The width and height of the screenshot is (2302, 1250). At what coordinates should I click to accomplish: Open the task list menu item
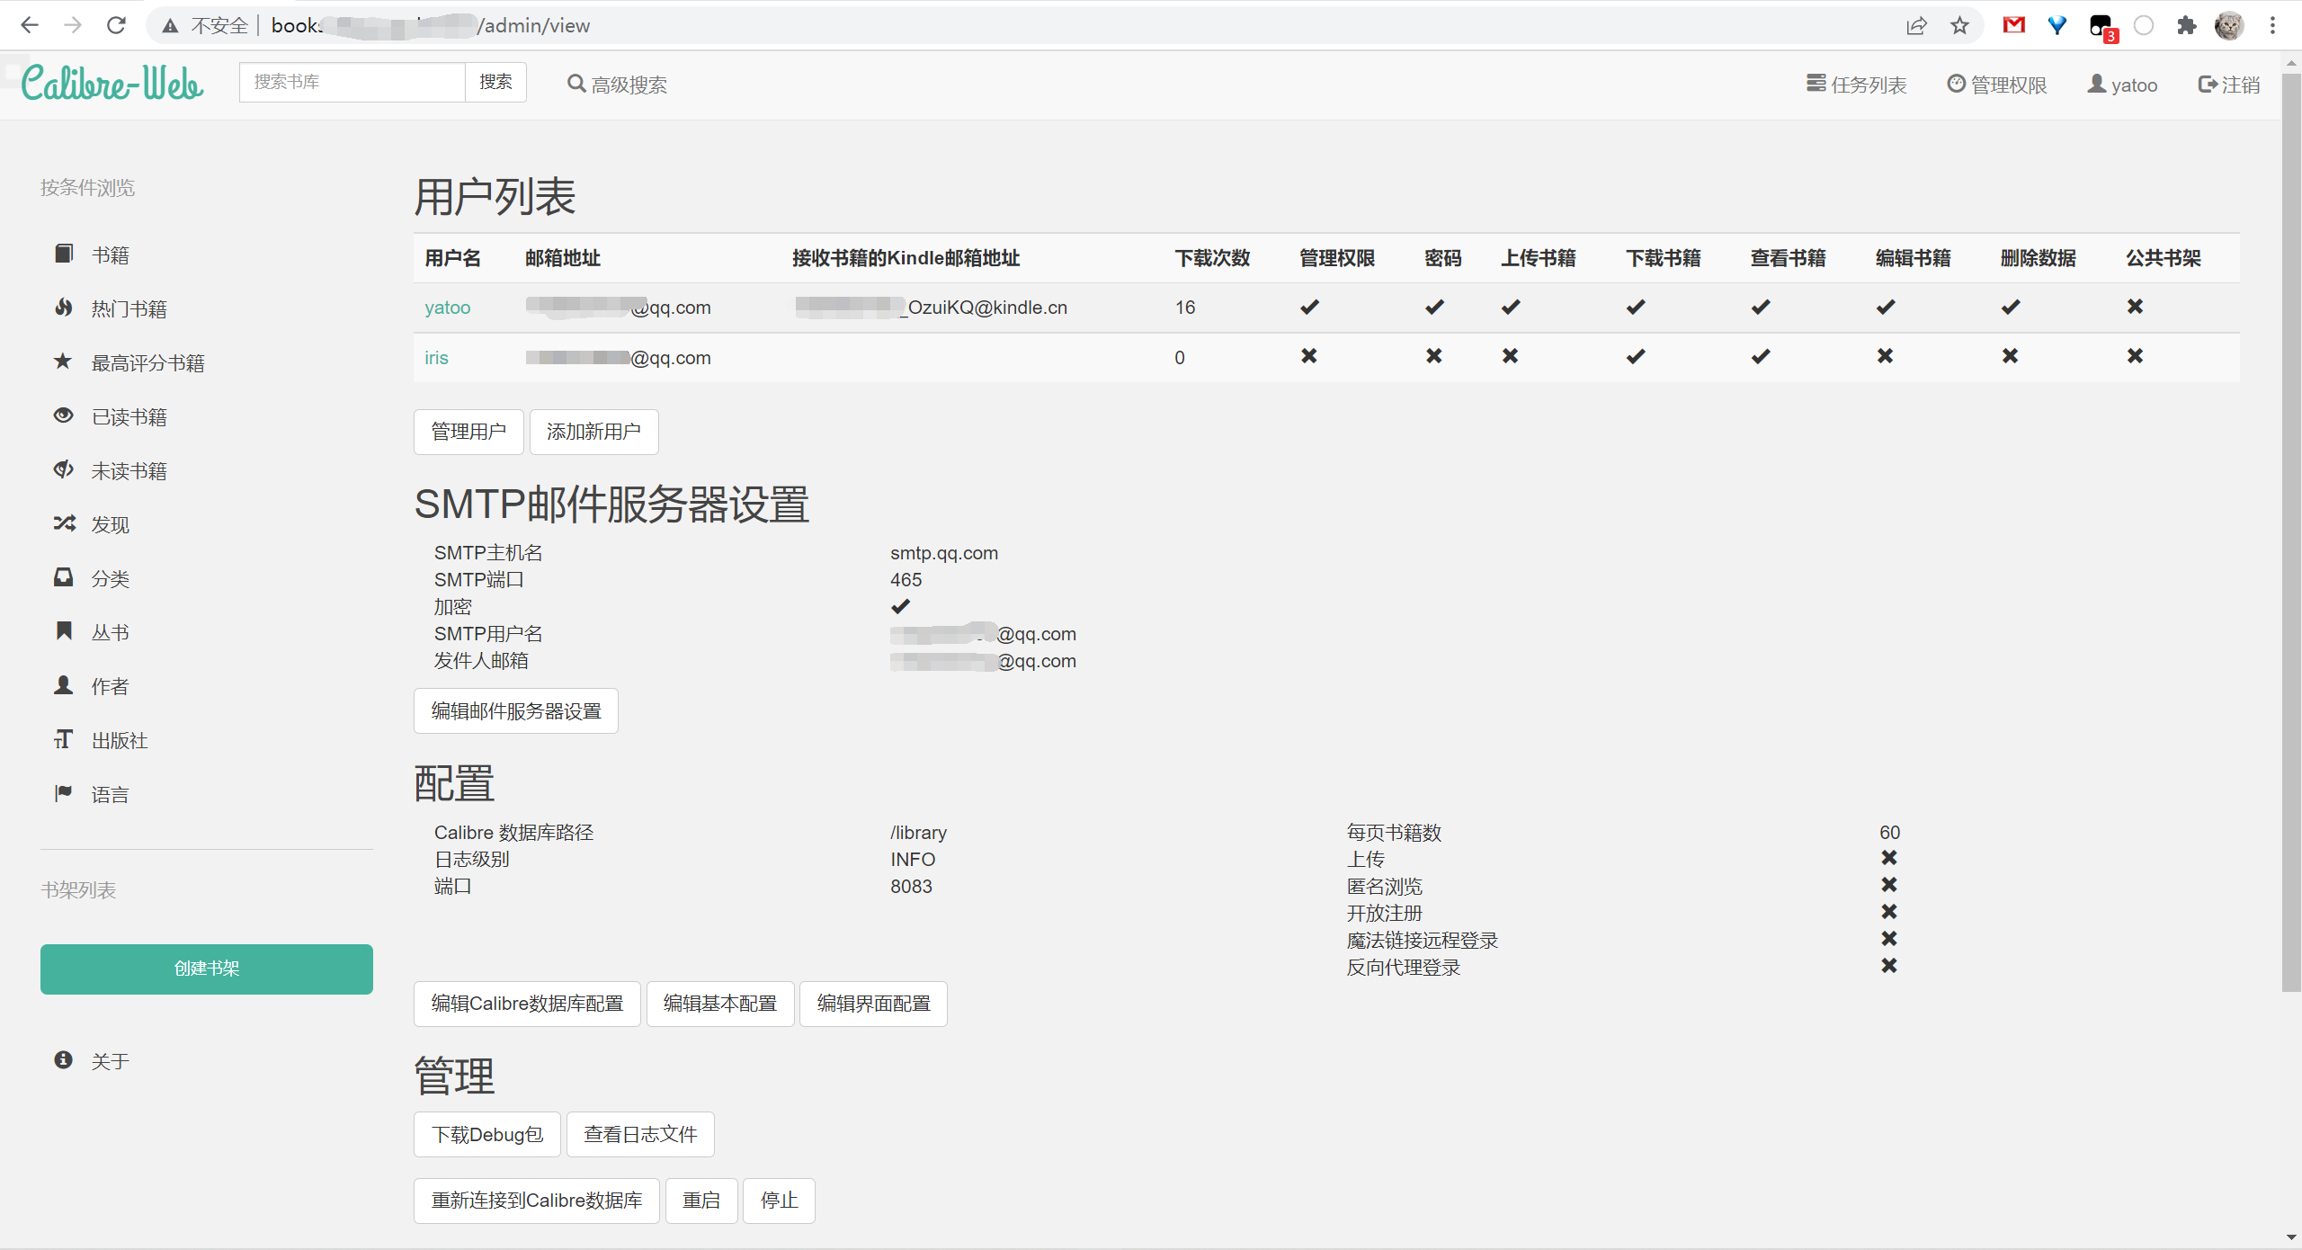point(1856,85)
